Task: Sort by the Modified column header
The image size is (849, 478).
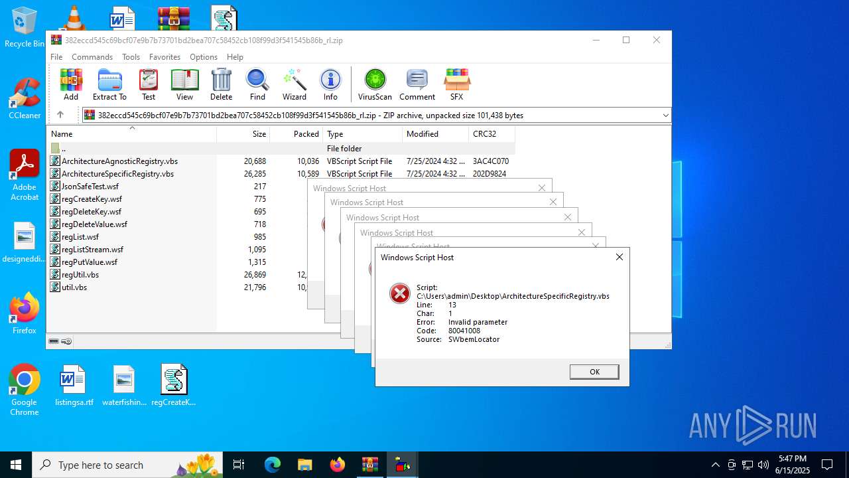Action: 435,133
